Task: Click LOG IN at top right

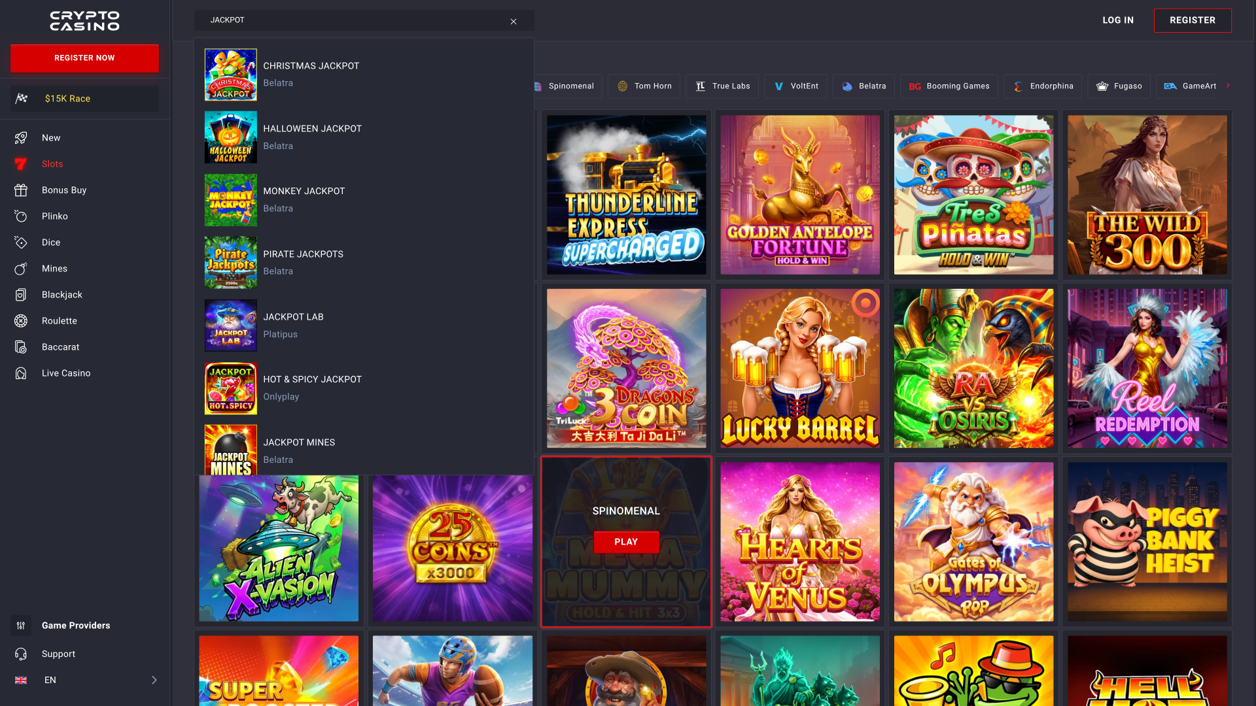Action: (x=1118, y=20)
